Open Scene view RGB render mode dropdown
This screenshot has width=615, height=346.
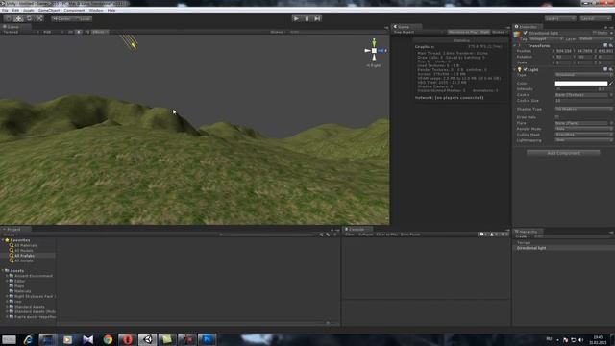54,32
